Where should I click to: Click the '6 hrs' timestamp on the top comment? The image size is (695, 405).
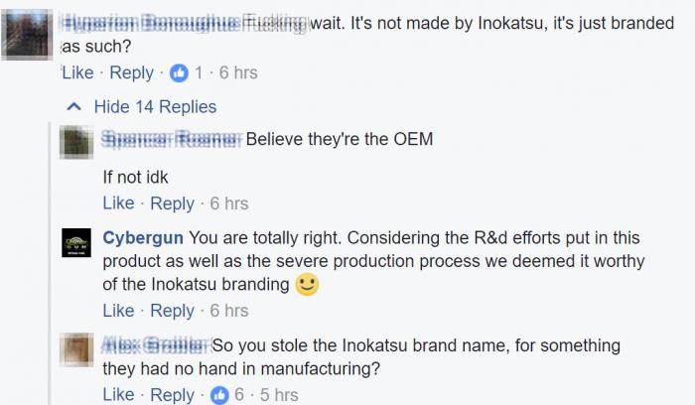pyautogui.click(x=237, y=72)
